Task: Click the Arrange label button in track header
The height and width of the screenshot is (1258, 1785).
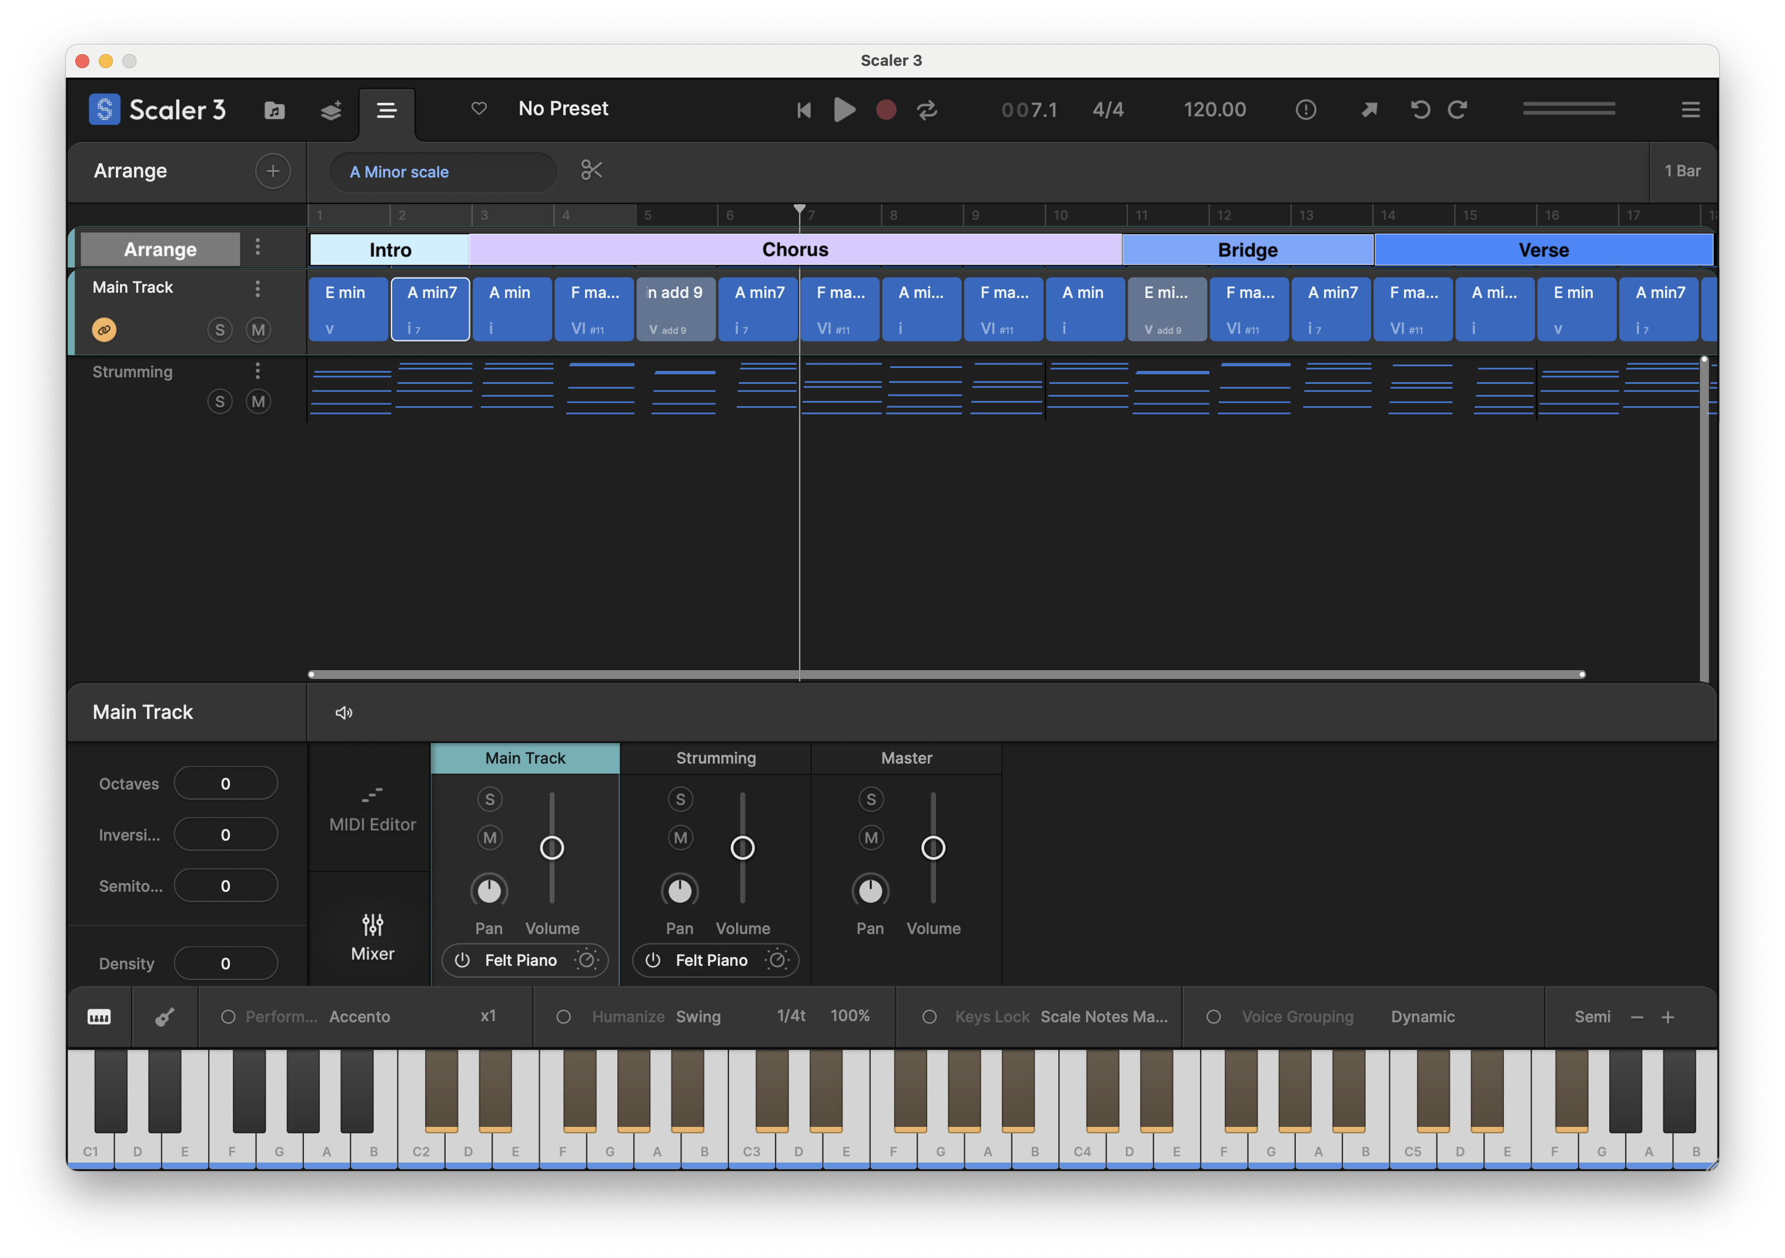Action: click(x=160, y=249)
